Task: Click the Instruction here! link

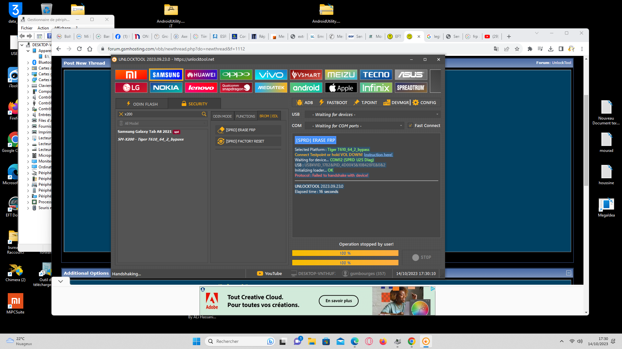Action: [378, 154]
